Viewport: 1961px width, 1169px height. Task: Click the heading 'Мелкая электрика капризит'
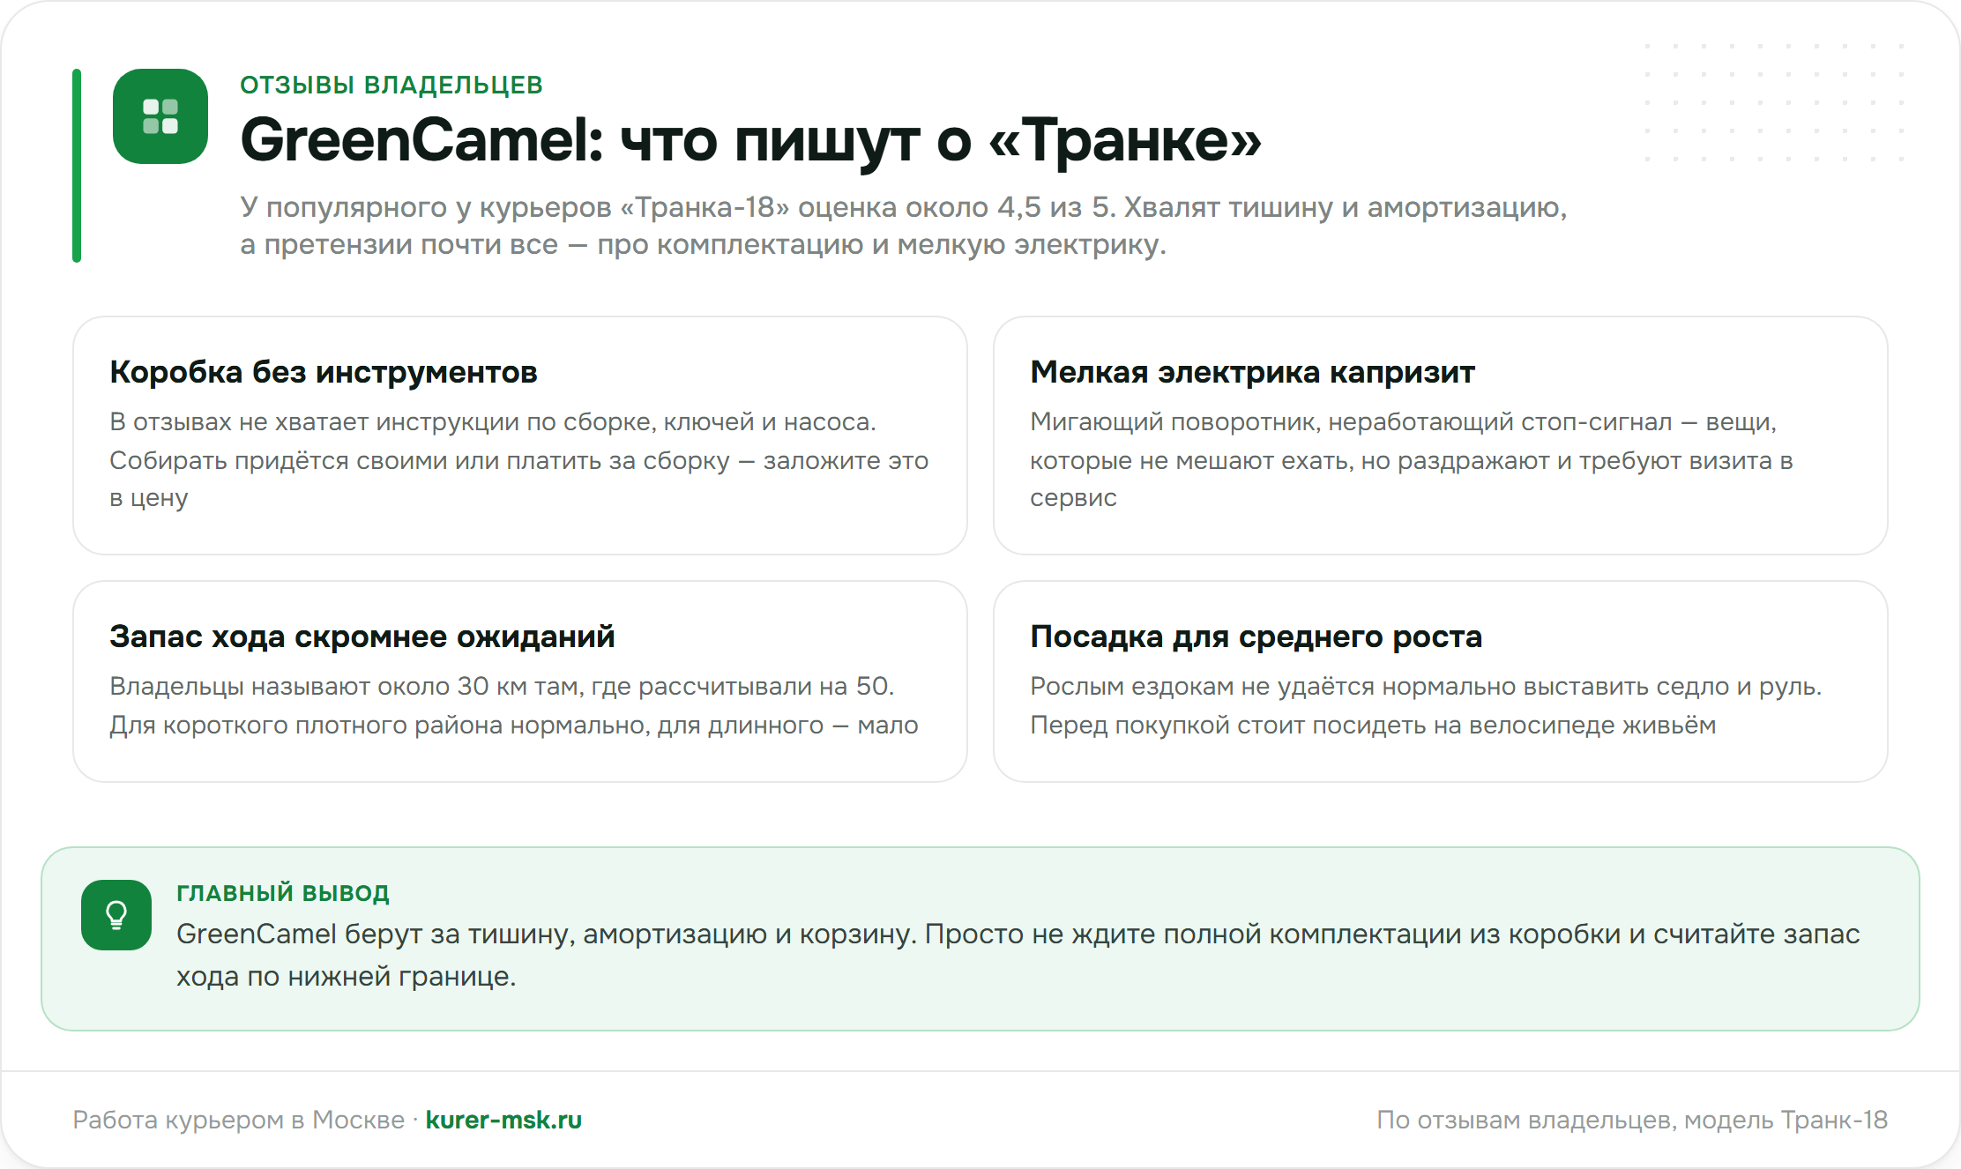coord(1252,372)
